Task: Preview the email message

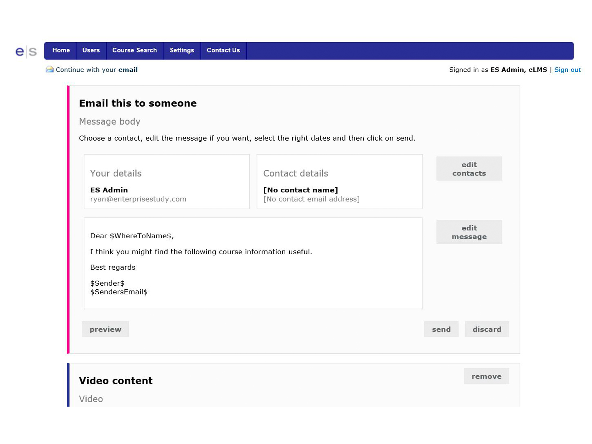Action: (105, 329)
